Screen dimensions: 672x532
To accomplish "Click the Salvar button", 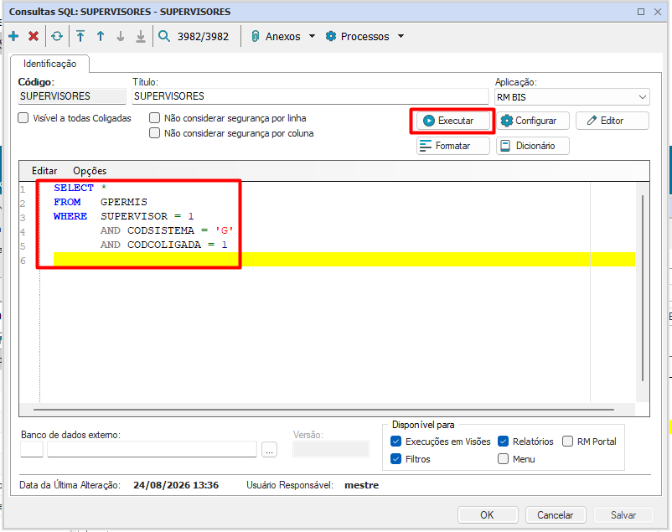I will click(x=623, y=515).
